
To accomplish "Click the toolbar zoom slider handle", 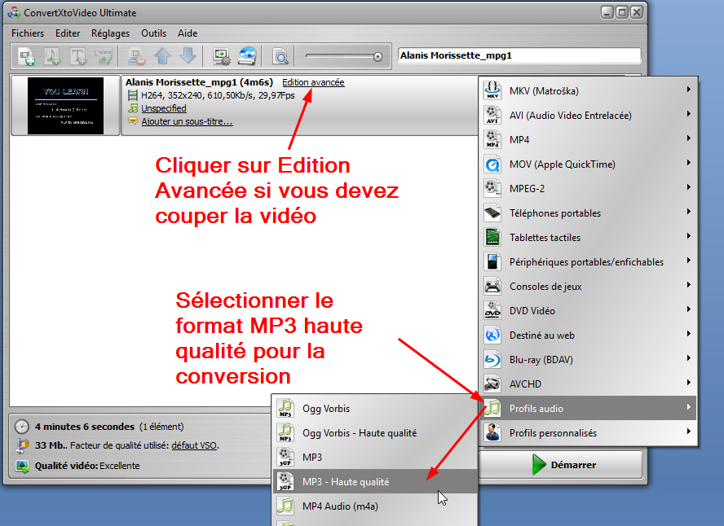I will tap(377, 57).
